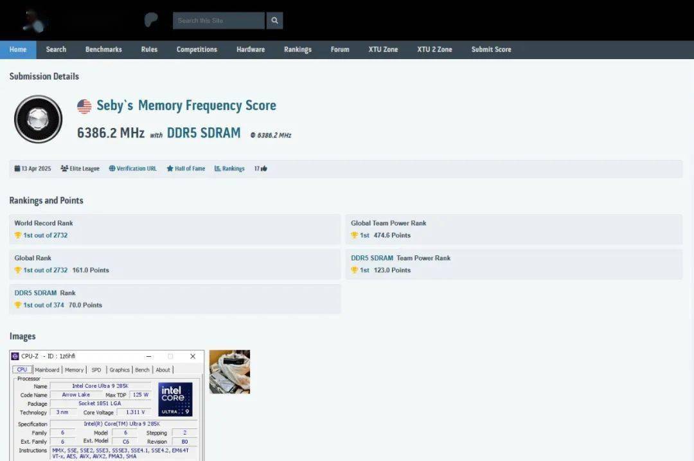The image size is (694, 461).
Task: Click the trophy icon under Global Rank
Action: coord(18,270)
